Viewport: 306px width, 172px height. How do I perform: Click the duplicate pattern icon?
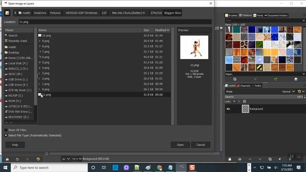(235, 79)
